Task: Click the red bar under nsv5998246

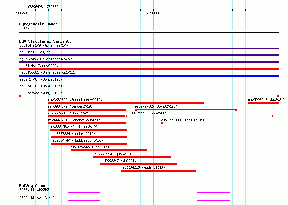Action: pyautogui.click(x=264, y=103)
